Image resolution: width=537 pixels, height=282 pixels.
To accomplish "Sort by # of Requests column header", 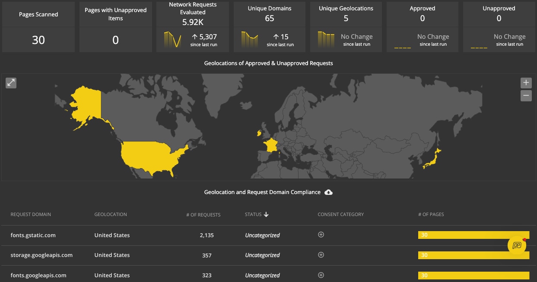I will coord(203,215).
